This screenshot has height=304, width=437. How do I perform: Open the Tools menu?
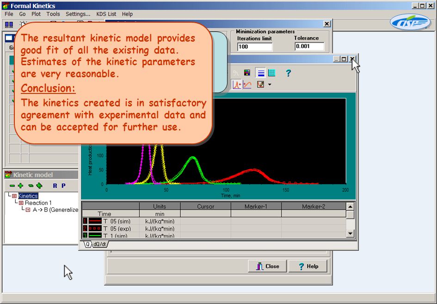click(53, 14)
